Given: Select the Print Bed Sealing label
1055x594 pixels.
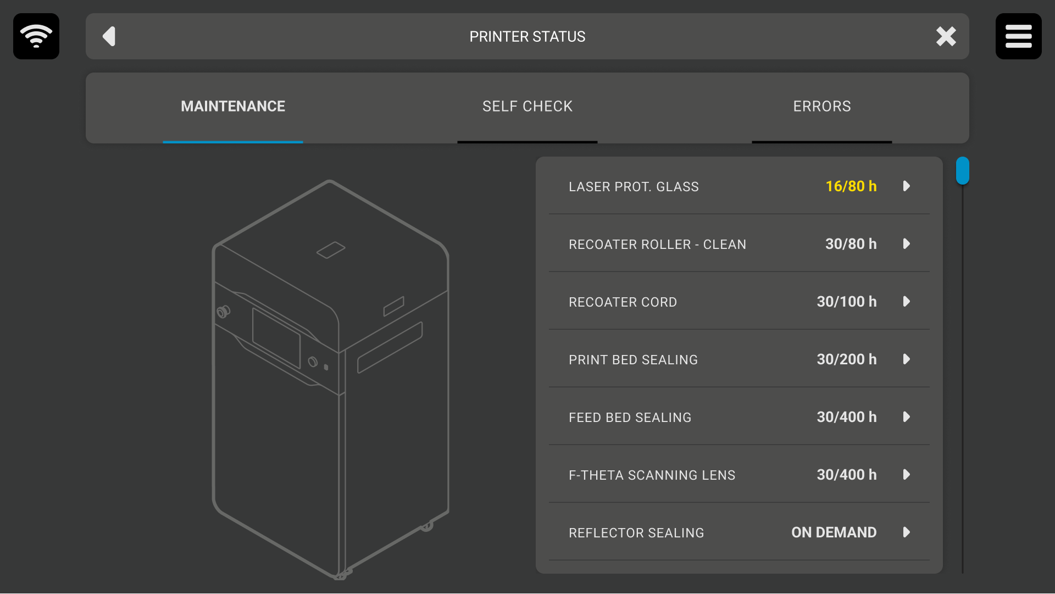Looking at the screenshot, I should point(633,360).
